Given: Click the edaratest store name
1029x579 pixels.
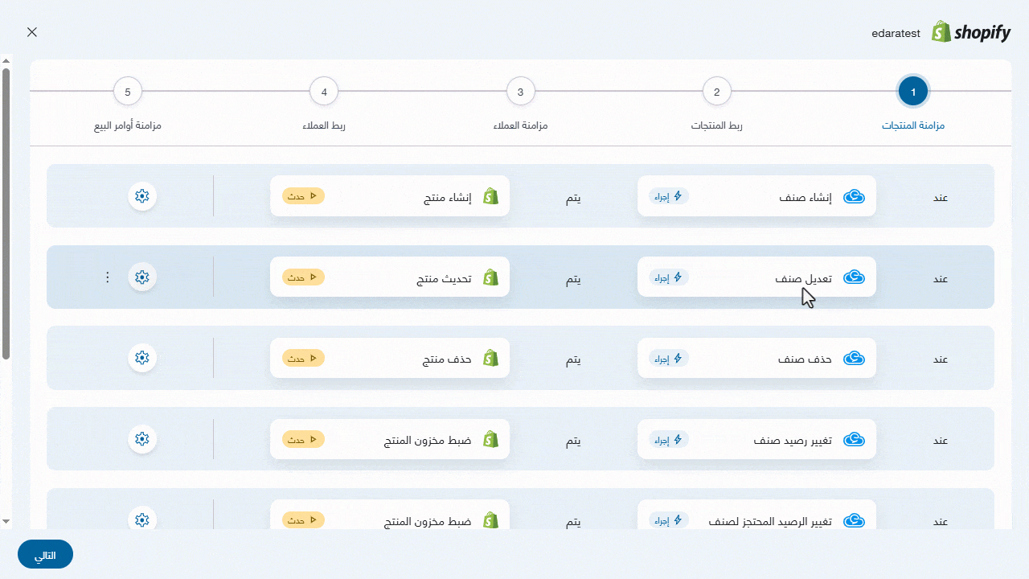Looking at the screenshot, I should (x=896, y=33).
